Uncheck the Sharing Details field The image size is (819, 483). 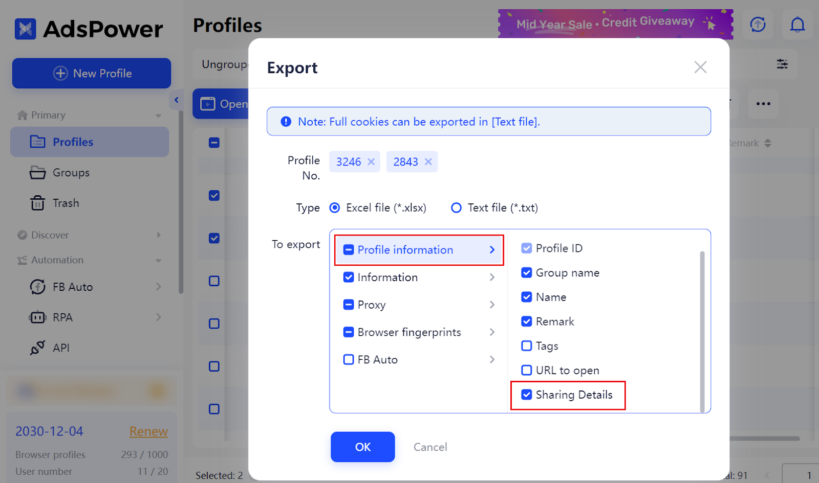(527, 395)
